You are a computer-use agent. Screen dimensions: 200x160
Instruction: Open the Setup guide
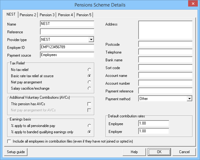tap(16, 152)
